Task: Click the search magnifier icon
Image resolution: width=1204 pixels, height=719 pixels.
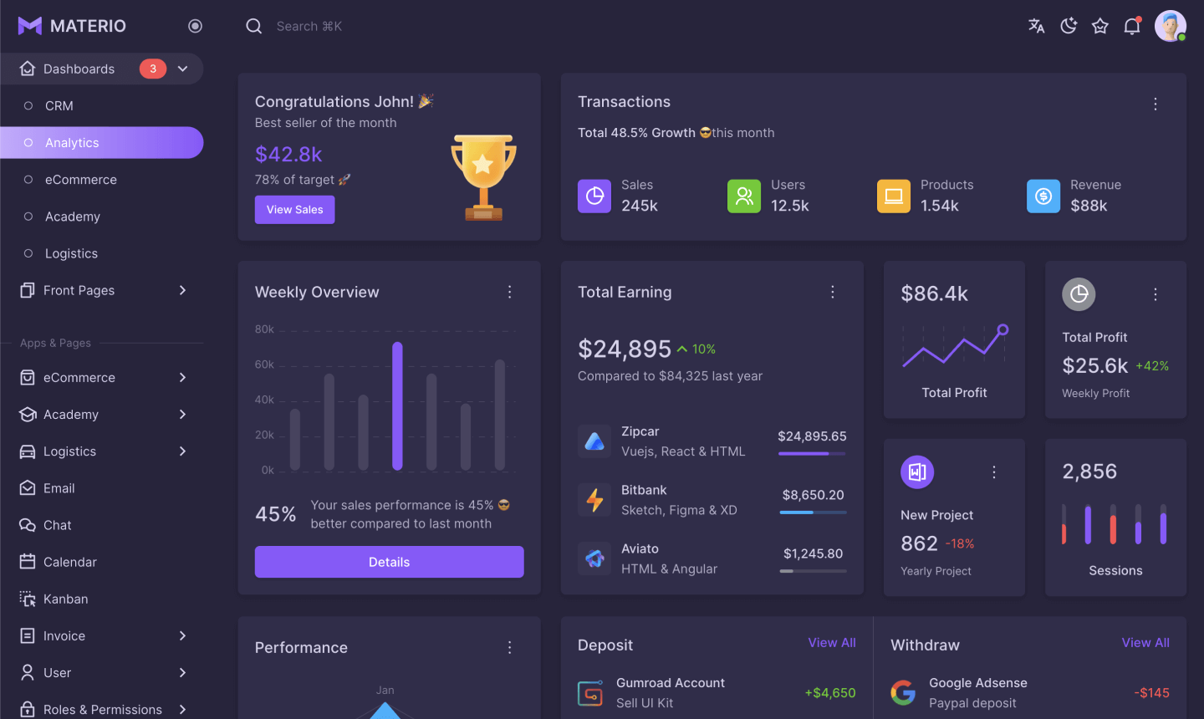Action: [x=253, y=26]
